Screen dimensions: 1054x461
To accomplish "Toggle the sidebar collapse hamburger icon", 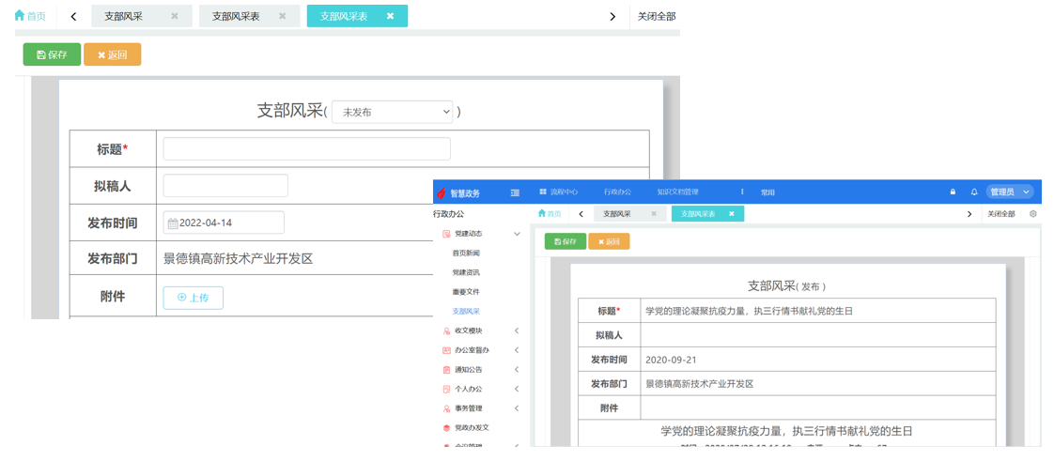I will click(515, 192).
